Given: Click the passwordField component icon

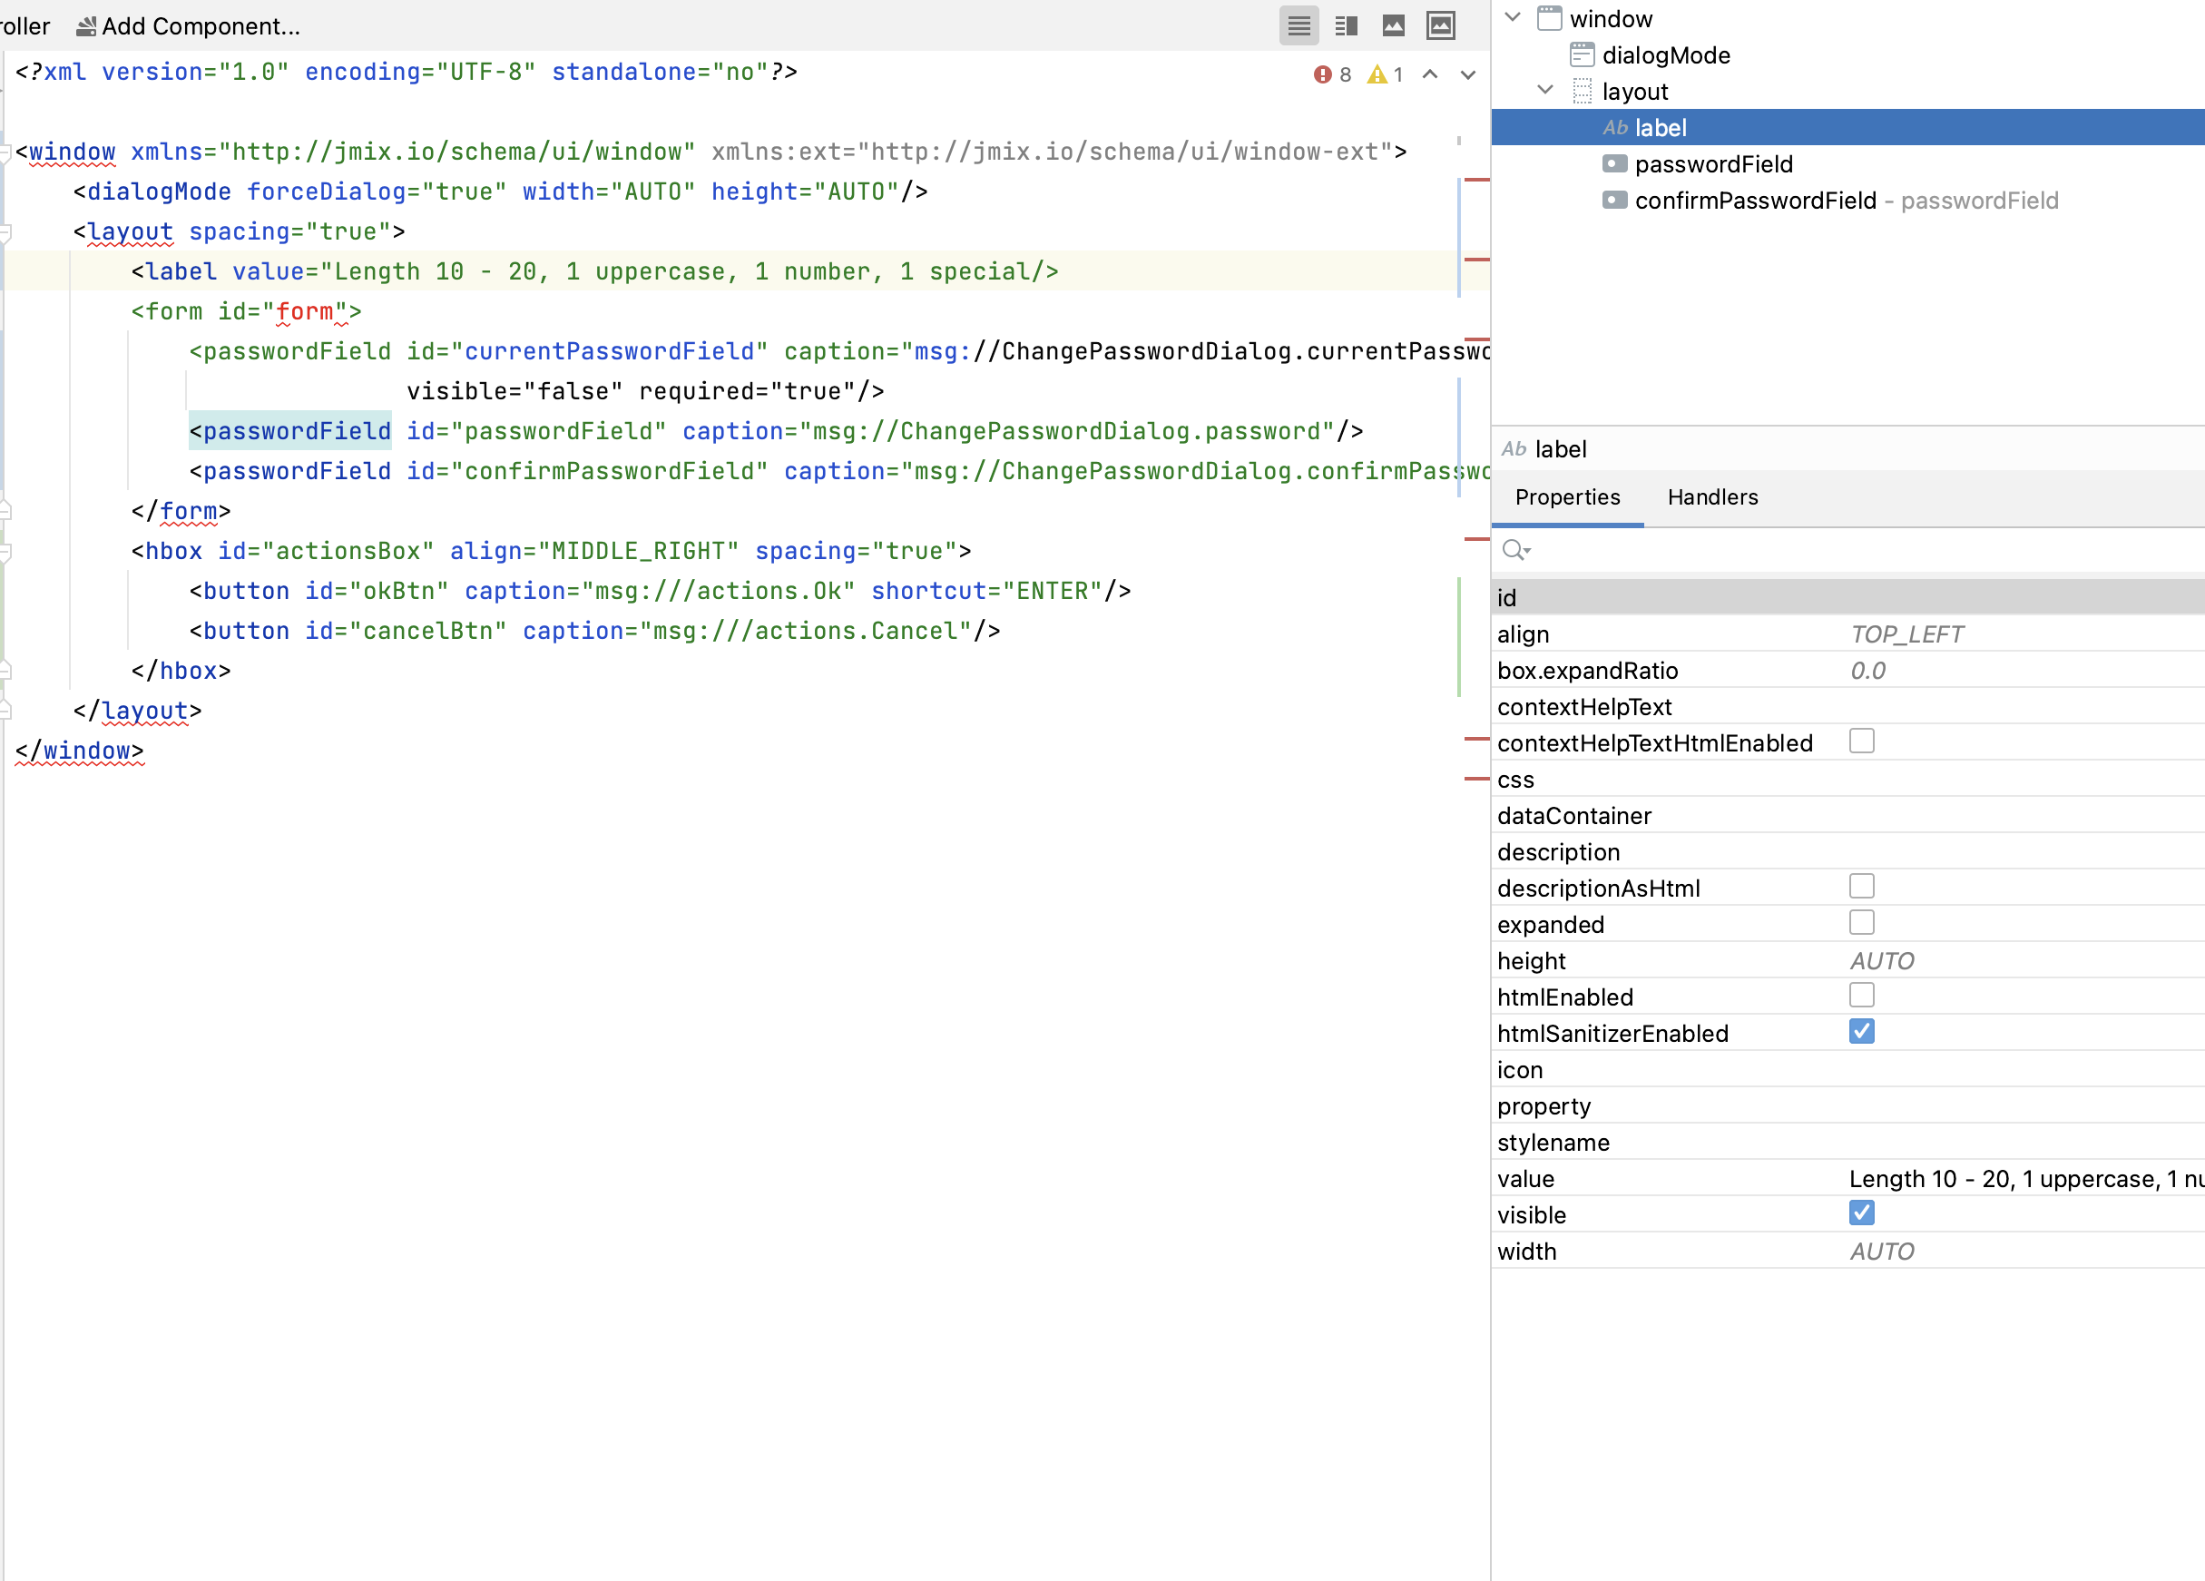Looking at the screenshot, I should (x=1615, y=163).
